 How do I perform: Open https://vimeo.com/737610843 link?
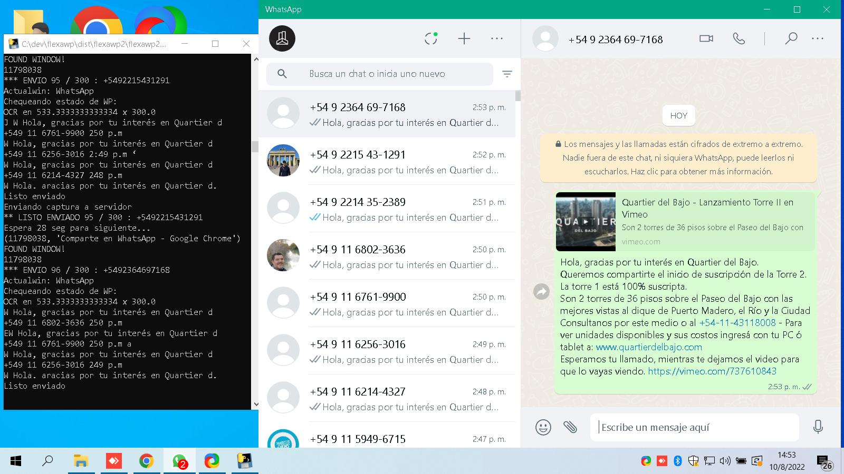pyautogui.click(x=712, y=371)
